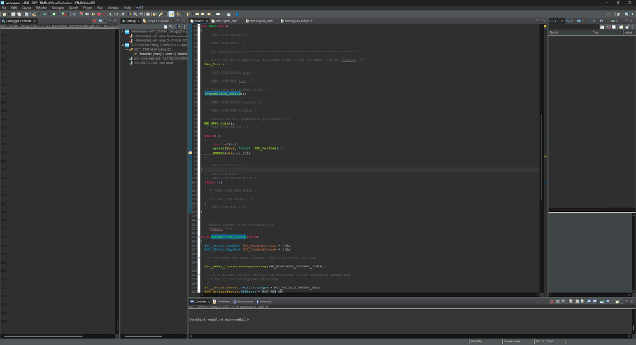The width and height of the screenshot is (636, 345).
Task: Open the Refactor menu
Action: (41, 8)
